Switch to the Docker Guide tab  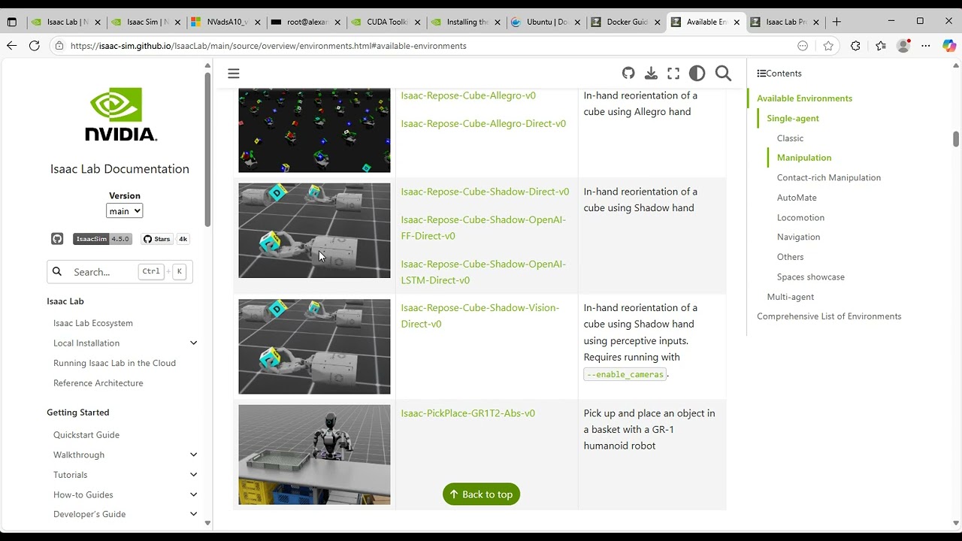coord(625,22)
